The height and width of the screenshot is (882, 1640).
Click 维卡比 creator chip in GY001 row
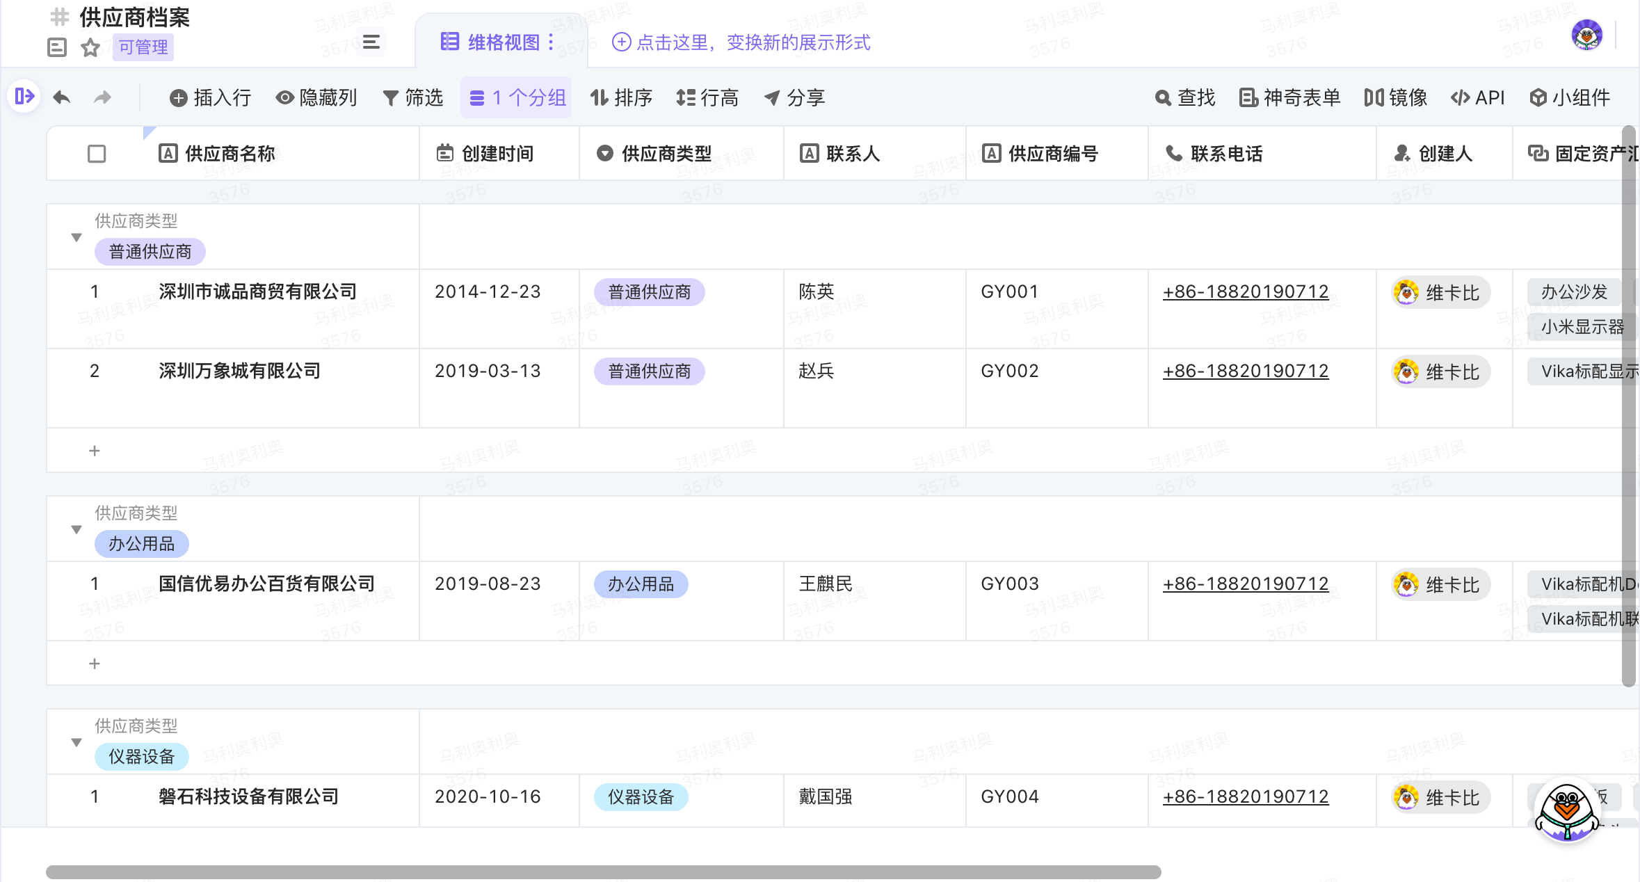[x=1440, y=293]
